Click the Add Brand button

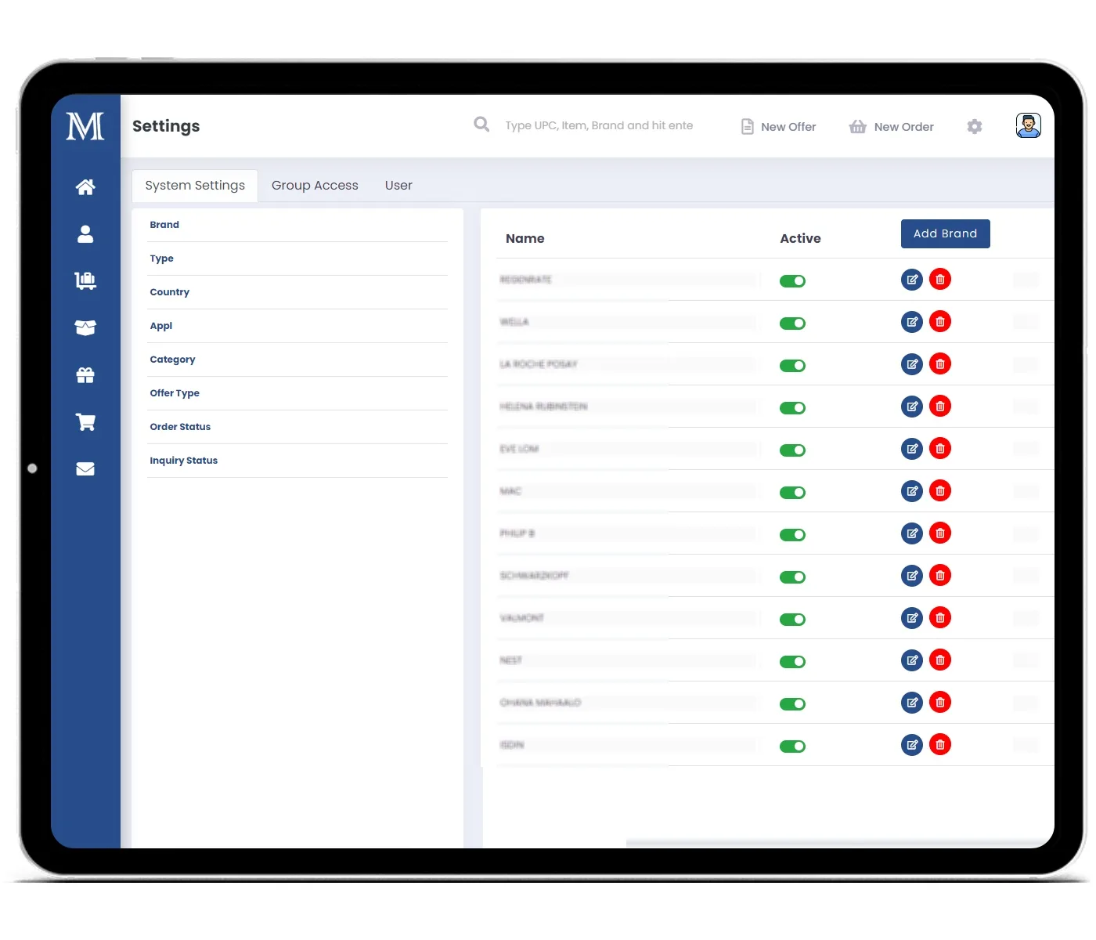[x=945, y=233]
